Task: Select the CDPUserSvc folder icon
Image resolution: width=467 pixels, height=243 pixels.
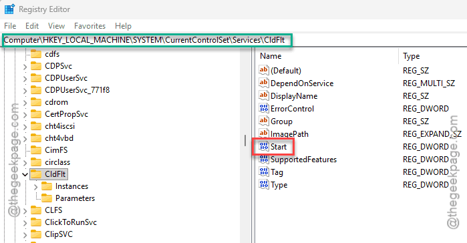Action: (x=36, y=78)
